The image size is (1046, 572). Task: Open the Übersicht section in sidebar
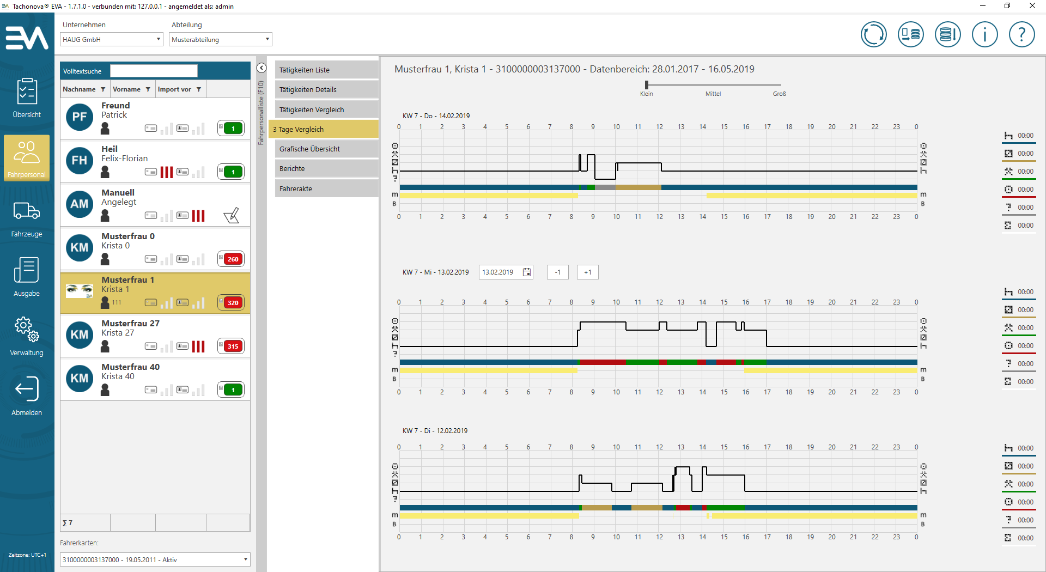coord(27,97)
